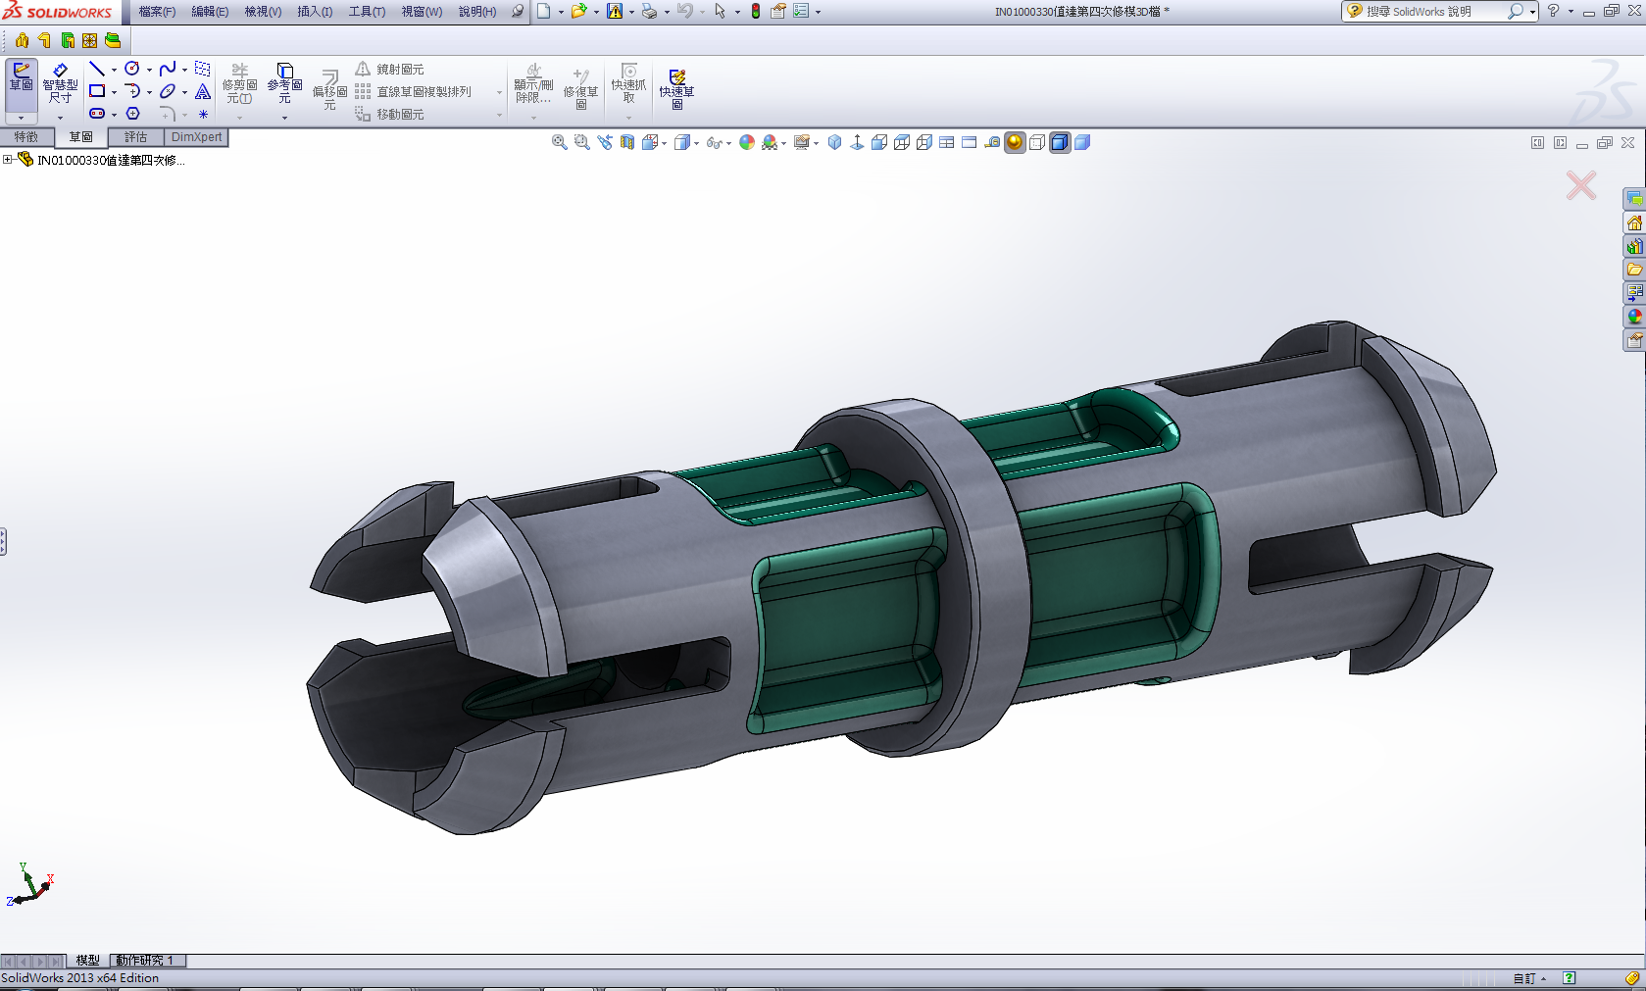Select the Circle sketch tool
The height and width of the screenshot is (991, 1646).
pos(131,69)
